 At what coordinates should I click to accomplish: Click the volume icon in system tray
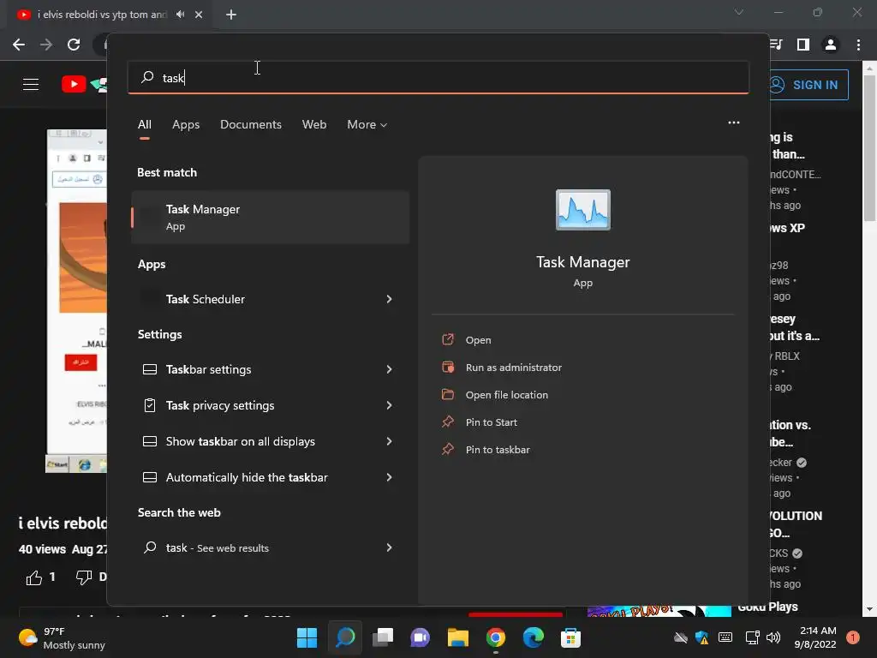click(x=773, y=637)
